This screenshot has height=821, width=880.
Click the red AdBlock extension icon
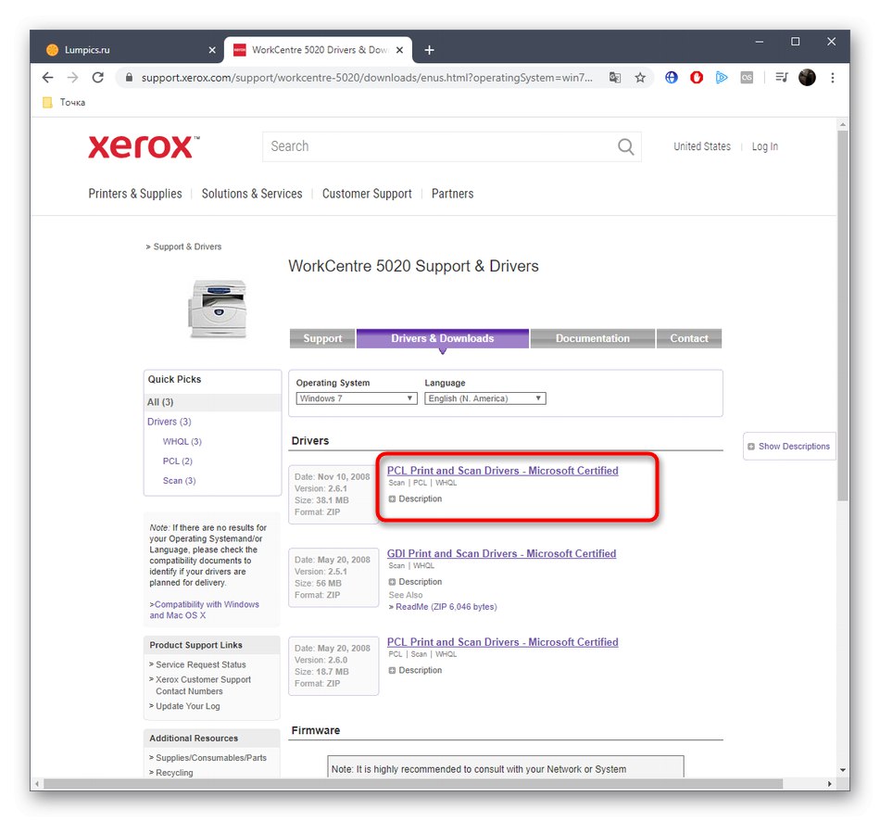(x=696, y=78)
